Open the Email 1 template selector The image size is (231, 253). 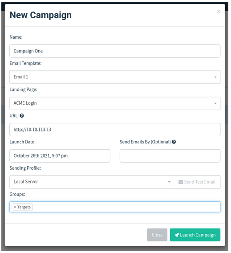[x=115, y=77]
